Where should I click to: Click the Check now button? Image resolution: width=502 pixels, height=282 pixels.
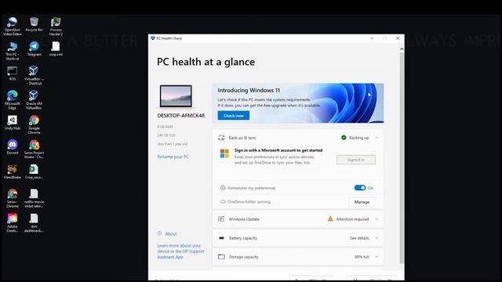click(x=234, y=115)
